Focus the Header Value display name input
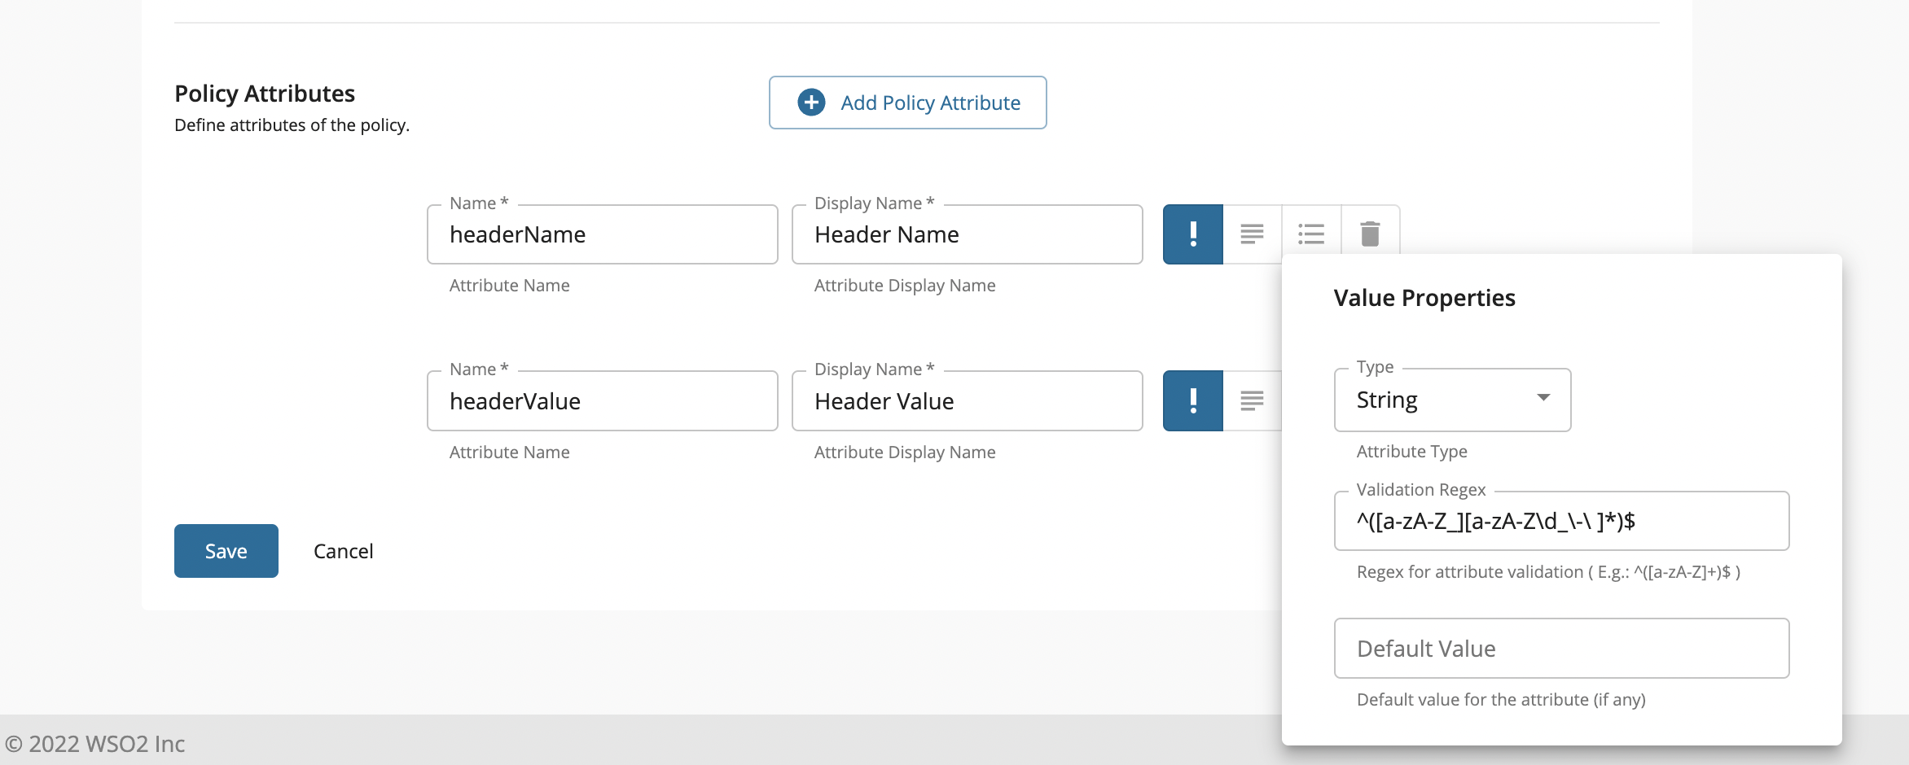Image resolution: width=1909 pixels, height=765 pixels. tap(967, 400)
